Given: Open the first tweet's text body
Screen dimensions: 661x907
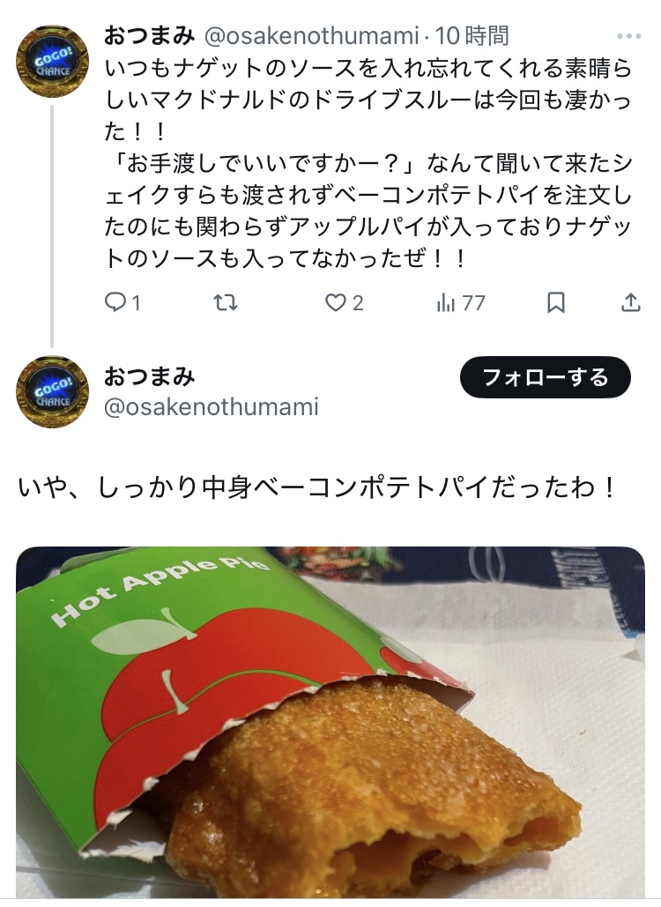Looking at the screenshot, I should coord(368,164).
